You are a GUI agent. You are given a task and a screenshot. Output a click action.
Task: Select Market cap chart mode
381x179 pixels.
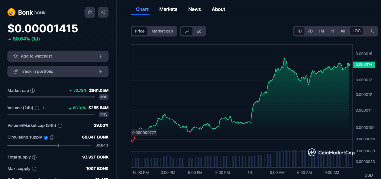tap(162, 31)
